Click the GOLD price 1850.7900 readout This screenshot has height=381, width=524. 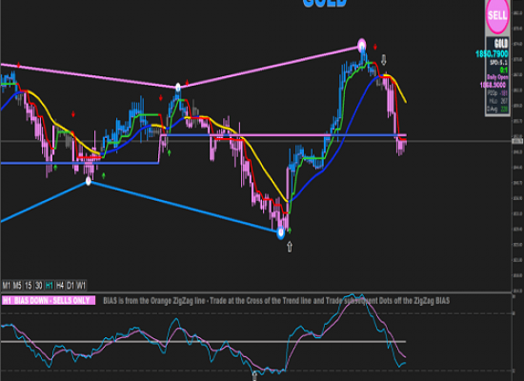[x=492, y=53]
